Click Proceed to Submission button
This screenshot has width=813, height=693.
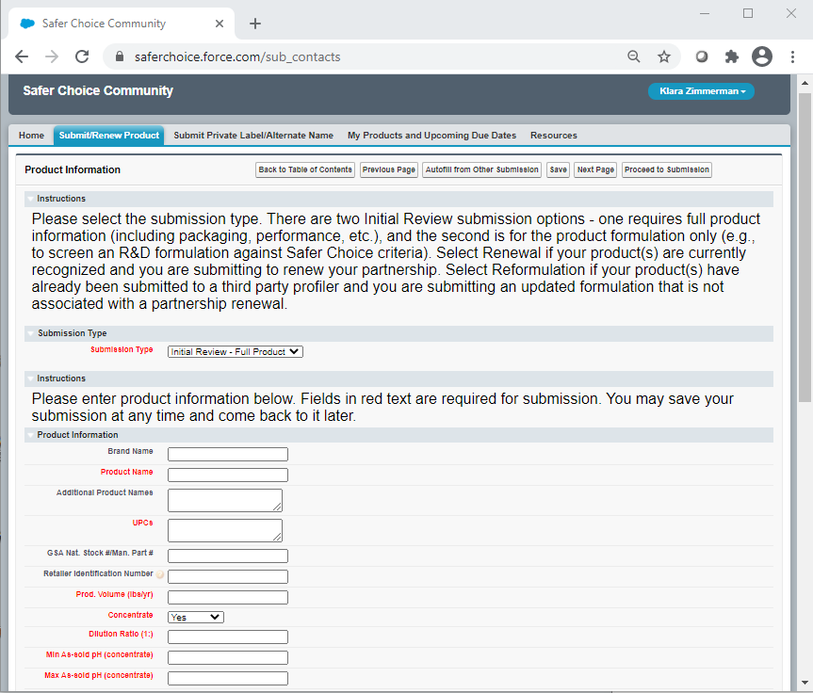[666, 170]
